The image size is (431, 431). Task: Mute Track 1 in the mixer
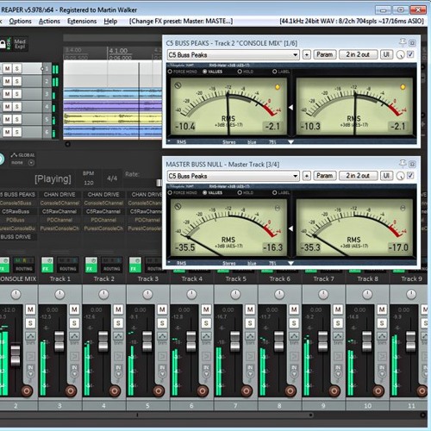coord(74,309)
